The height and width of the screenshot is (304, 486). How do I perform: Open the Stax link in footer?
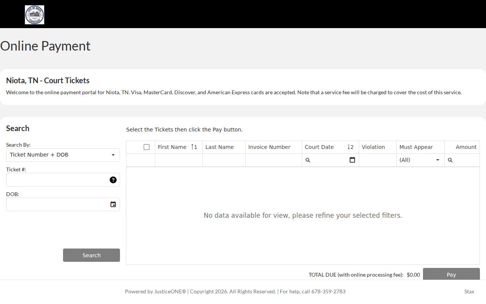pos(469,291)
